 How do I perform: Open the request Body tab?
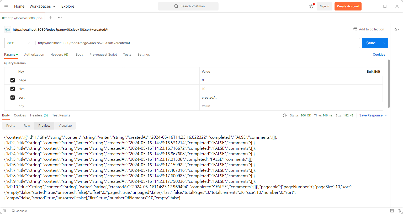79,55
